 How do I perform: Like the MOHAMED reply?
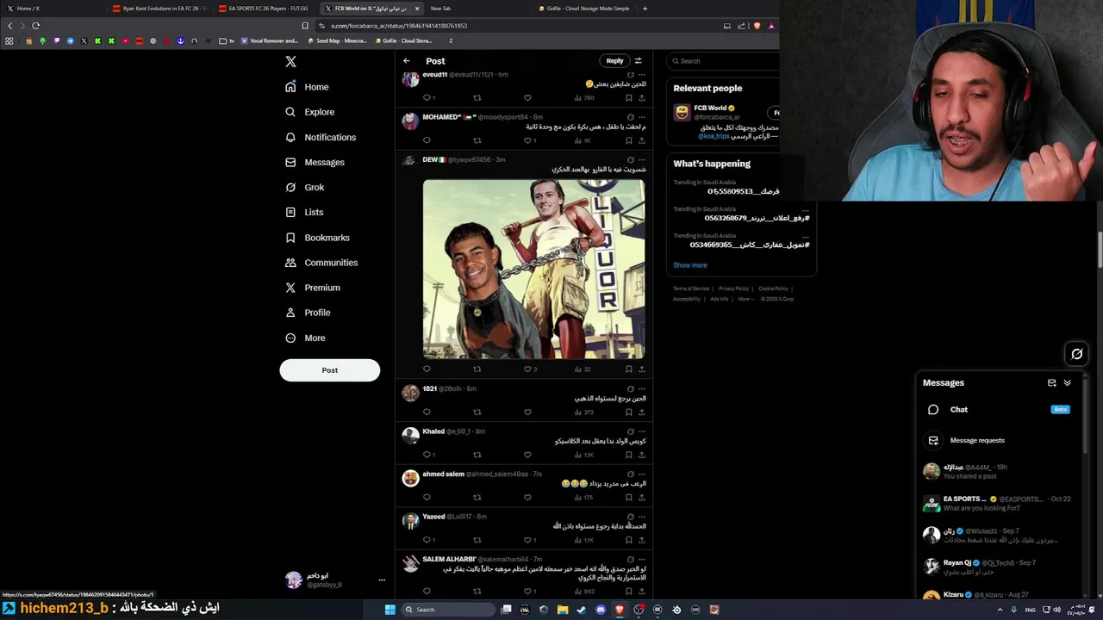(527, 140)
